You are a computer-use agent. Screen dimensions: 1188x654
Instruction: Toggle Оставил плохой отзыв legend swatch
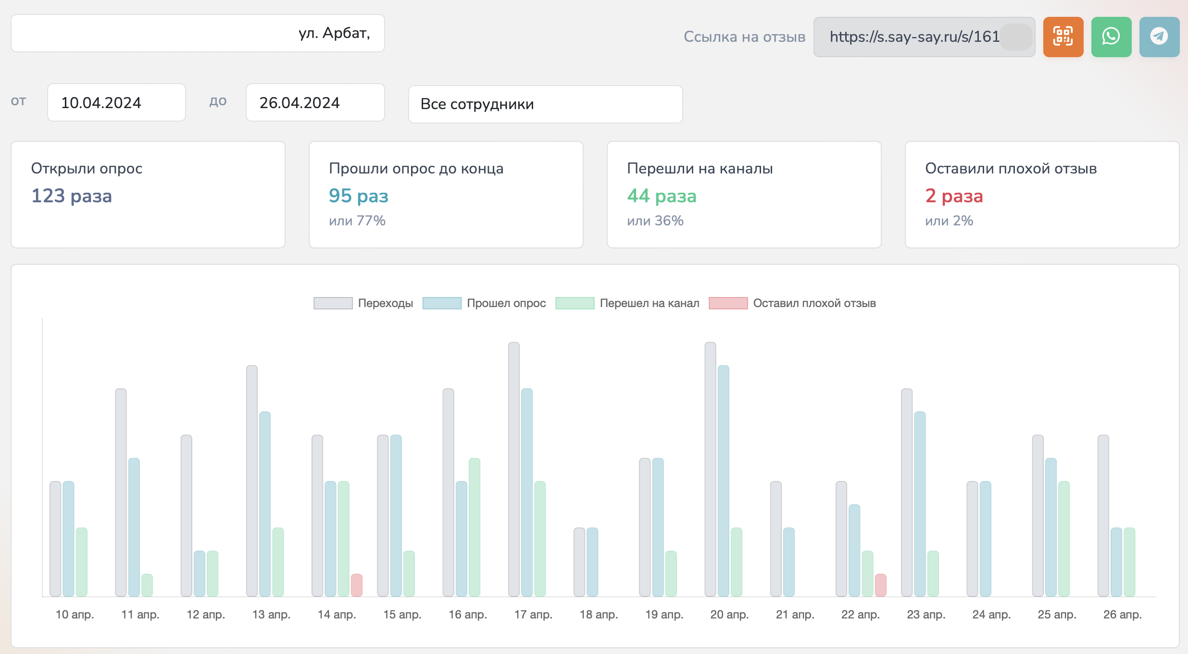click(x=728, y=303)
